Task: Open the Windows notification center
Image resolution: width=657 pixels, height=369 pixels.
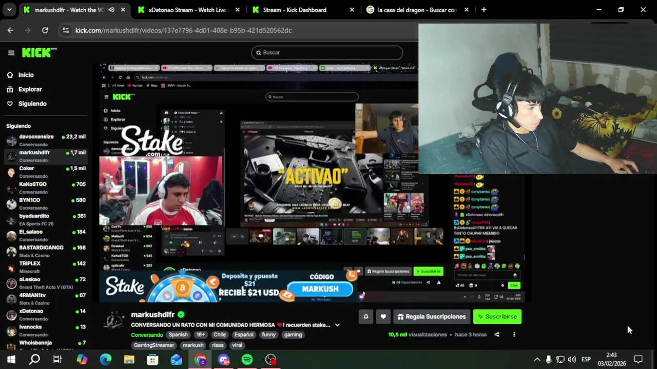Action: [639, 360]
